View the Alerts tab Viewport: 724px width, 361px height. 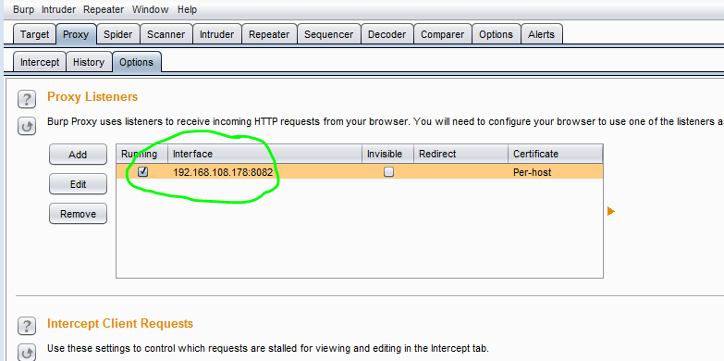(541, 34)
